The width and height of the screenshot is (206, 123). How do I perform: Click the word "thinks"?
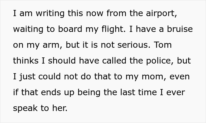coord(26,61)
